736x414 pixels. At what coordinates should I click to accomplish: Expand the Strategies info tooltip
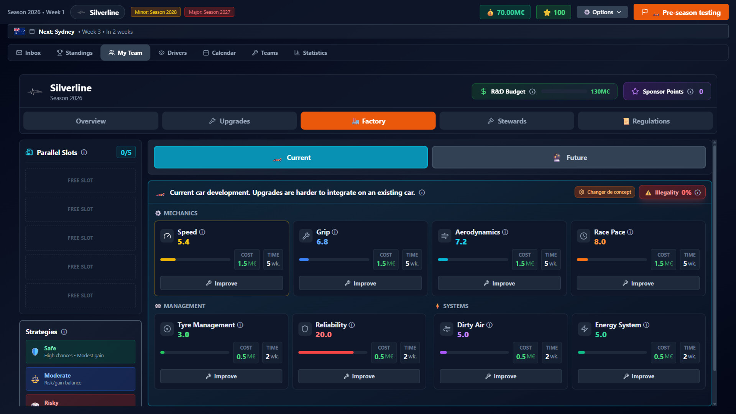64,332
